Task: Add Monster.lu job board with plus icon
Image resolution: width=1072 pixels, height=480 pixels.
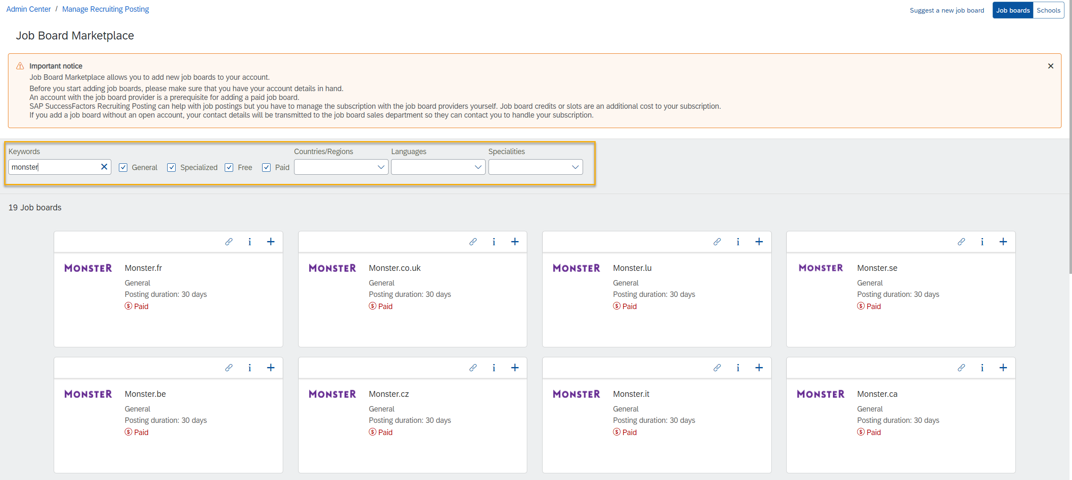Action: [x=759, y=241]
